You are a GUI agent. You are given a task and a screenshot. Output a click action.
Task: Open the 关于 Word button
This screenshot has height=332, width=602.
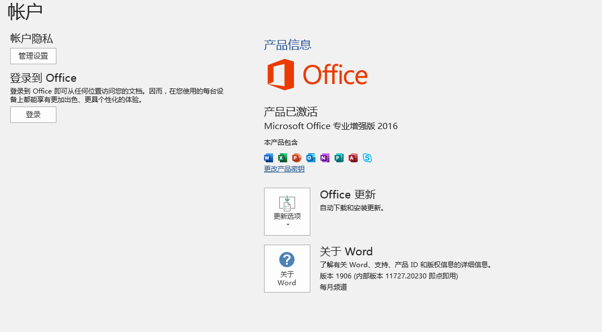pos(287,269)
